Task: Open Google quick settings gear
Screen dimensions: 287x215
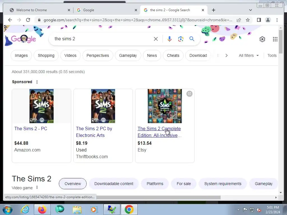Action: 262,39
